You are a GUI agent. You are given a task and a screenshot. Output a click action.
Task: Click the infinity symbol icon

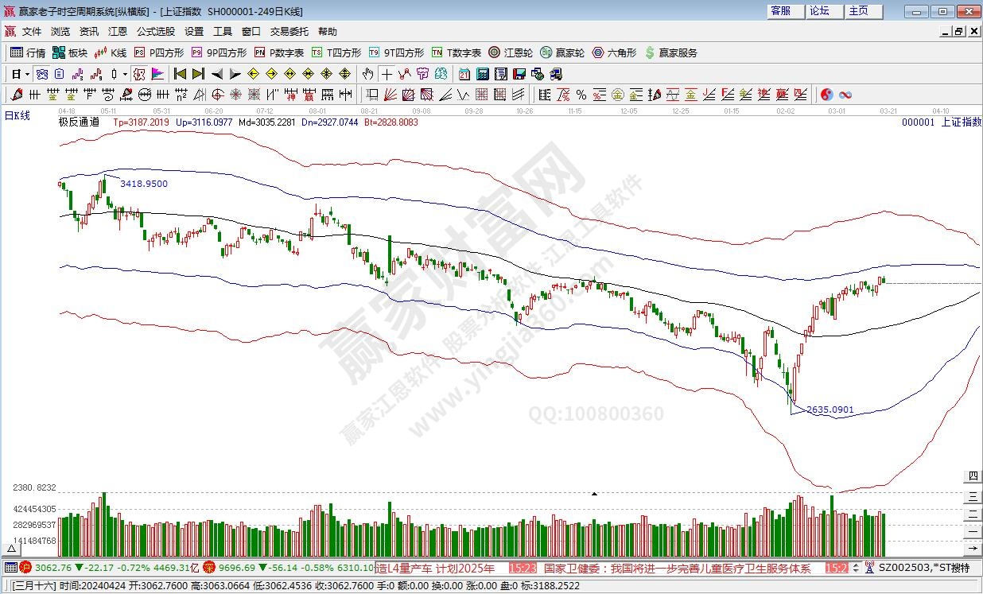pos(845,95)
